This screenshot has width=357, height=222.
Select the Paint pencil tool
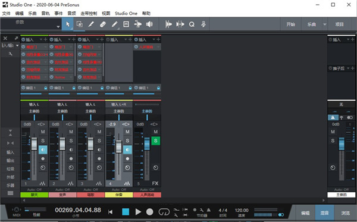click(114, 24)
